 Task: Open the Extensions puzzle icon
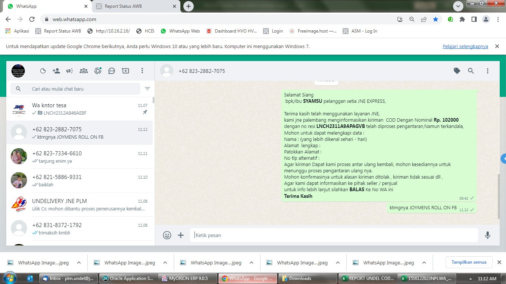pyautogui.click(x=462, y=19)
